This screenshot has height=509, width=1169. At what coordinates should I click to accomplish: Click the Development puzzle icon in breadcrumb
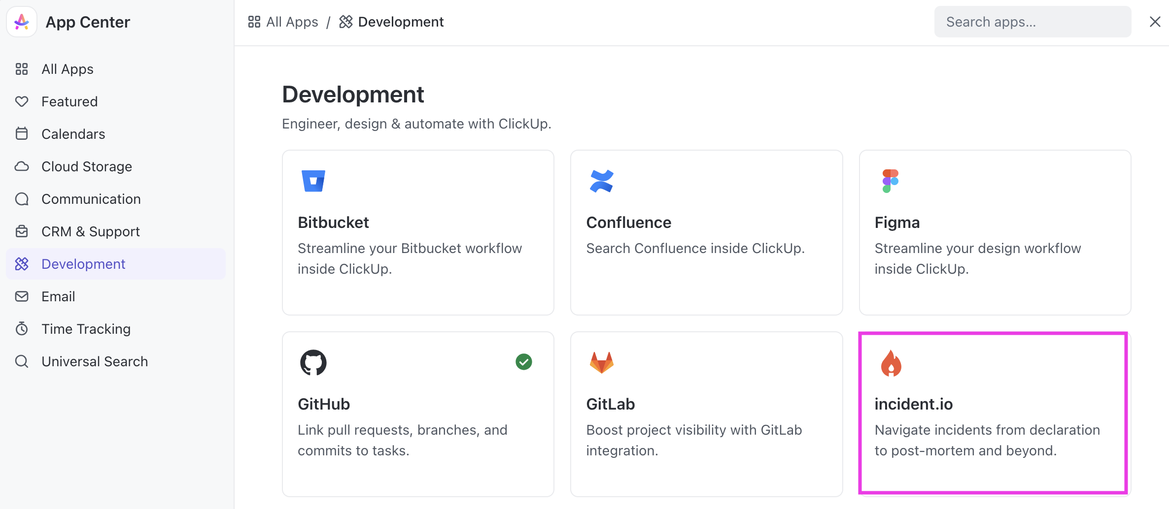[345, 21]
